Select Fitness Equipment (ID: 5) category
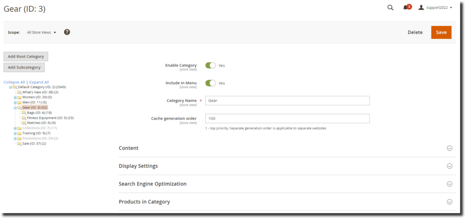Image resolution: width=465 pixels, height=218 pixels. tap(50, 118)
